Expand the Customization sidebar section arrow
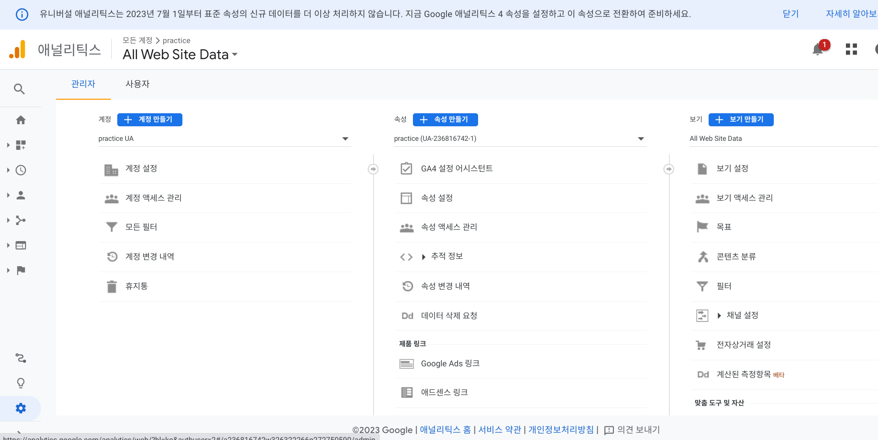The image size is (878, 440). 8,145
